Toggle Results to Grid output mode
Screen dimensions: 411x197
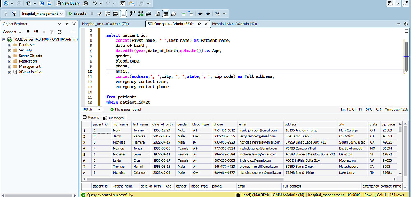pos(166,14)
